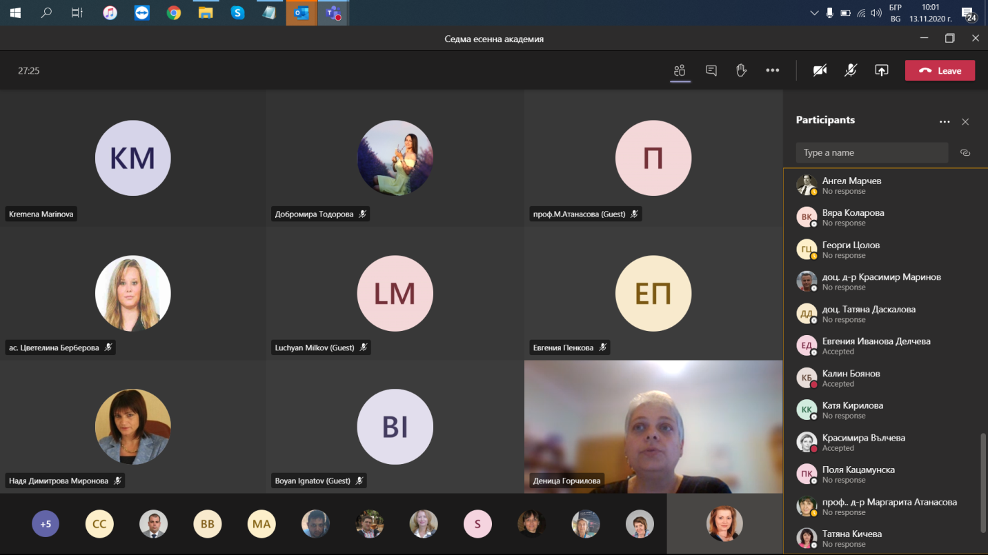Raise your hand in the meeting

[x=742, y=70]
